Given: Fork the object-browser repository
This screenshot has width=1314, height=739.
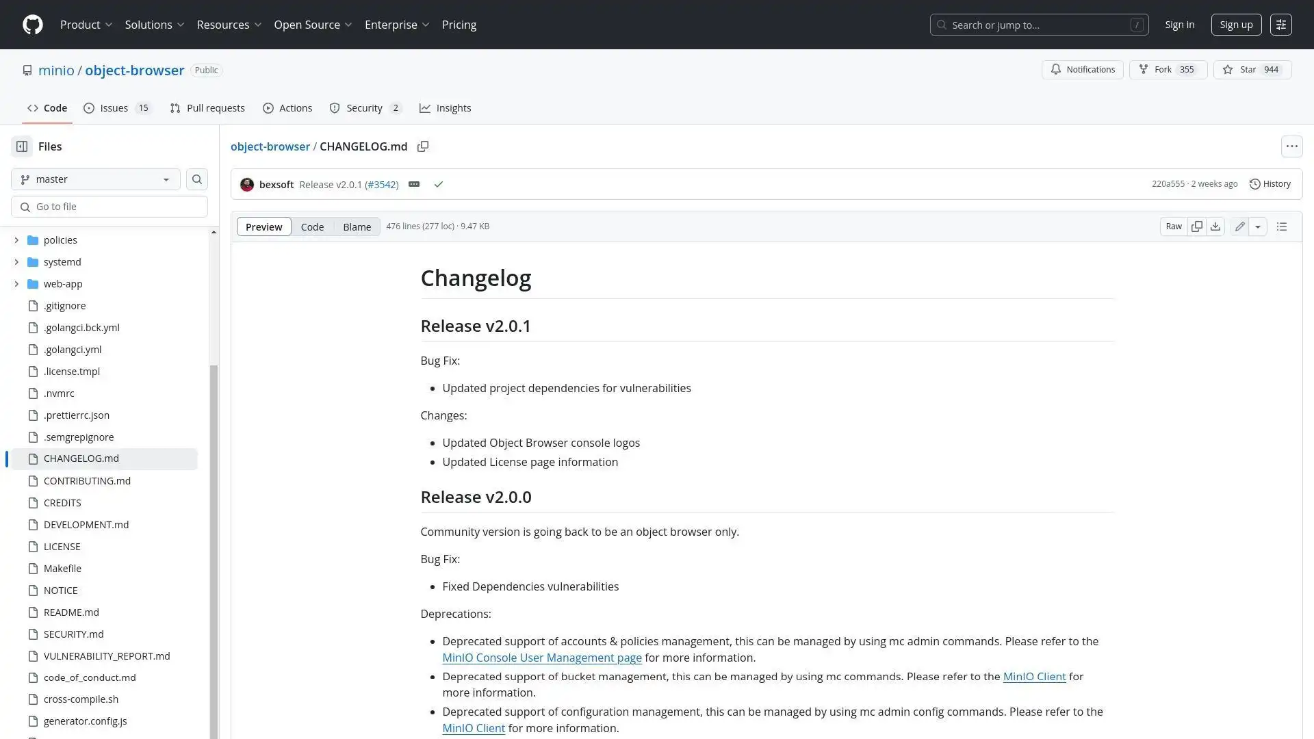Looking at the screenshot, I should (x=1168, y=70).
